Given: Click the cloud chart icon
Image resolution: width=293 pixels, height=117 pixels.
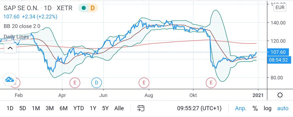Looking at the screenshot, I should 9,79.
